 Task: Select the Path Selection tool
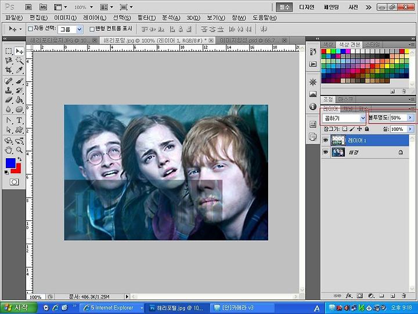point(9,130)
